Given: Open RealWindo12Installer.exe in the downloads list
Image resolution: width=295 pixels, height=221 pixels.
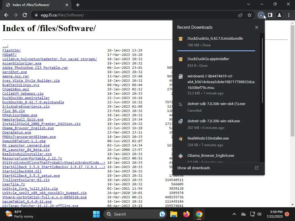Looking at the screenshot, I should [x=208, y=138].
